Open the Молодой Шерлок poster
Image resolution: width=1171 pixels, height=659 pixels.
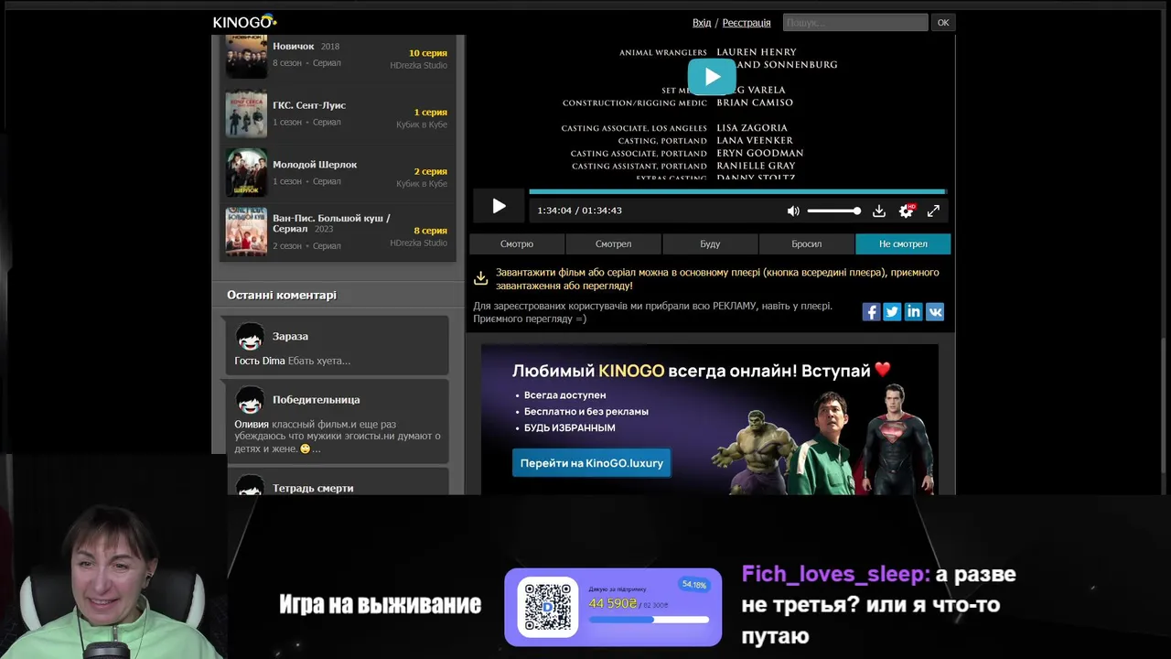click(246, 173)
